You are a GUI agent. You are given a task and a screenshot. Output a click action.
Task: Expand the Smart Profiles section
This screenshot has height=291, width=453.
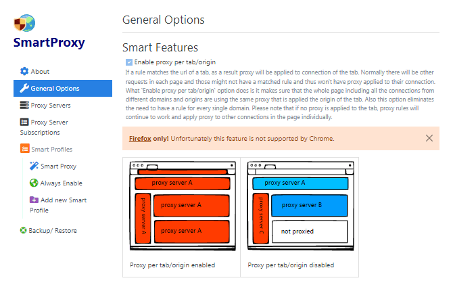click(x=51, y=149)
